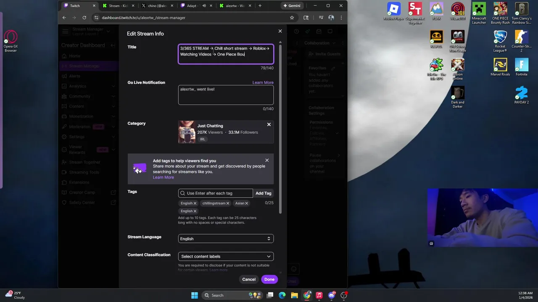
Task: Click the address bar URL
Action: point(143,18)
